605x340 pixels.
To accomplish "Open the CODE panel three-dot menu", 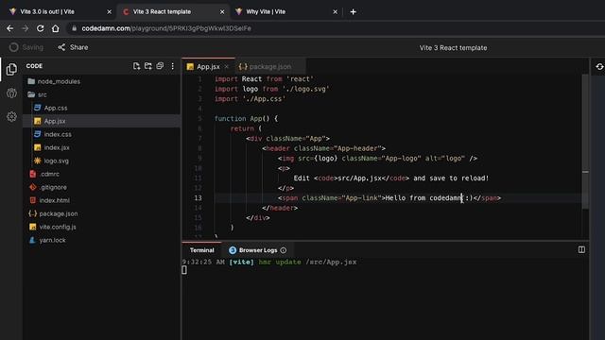I will point(172,66).
